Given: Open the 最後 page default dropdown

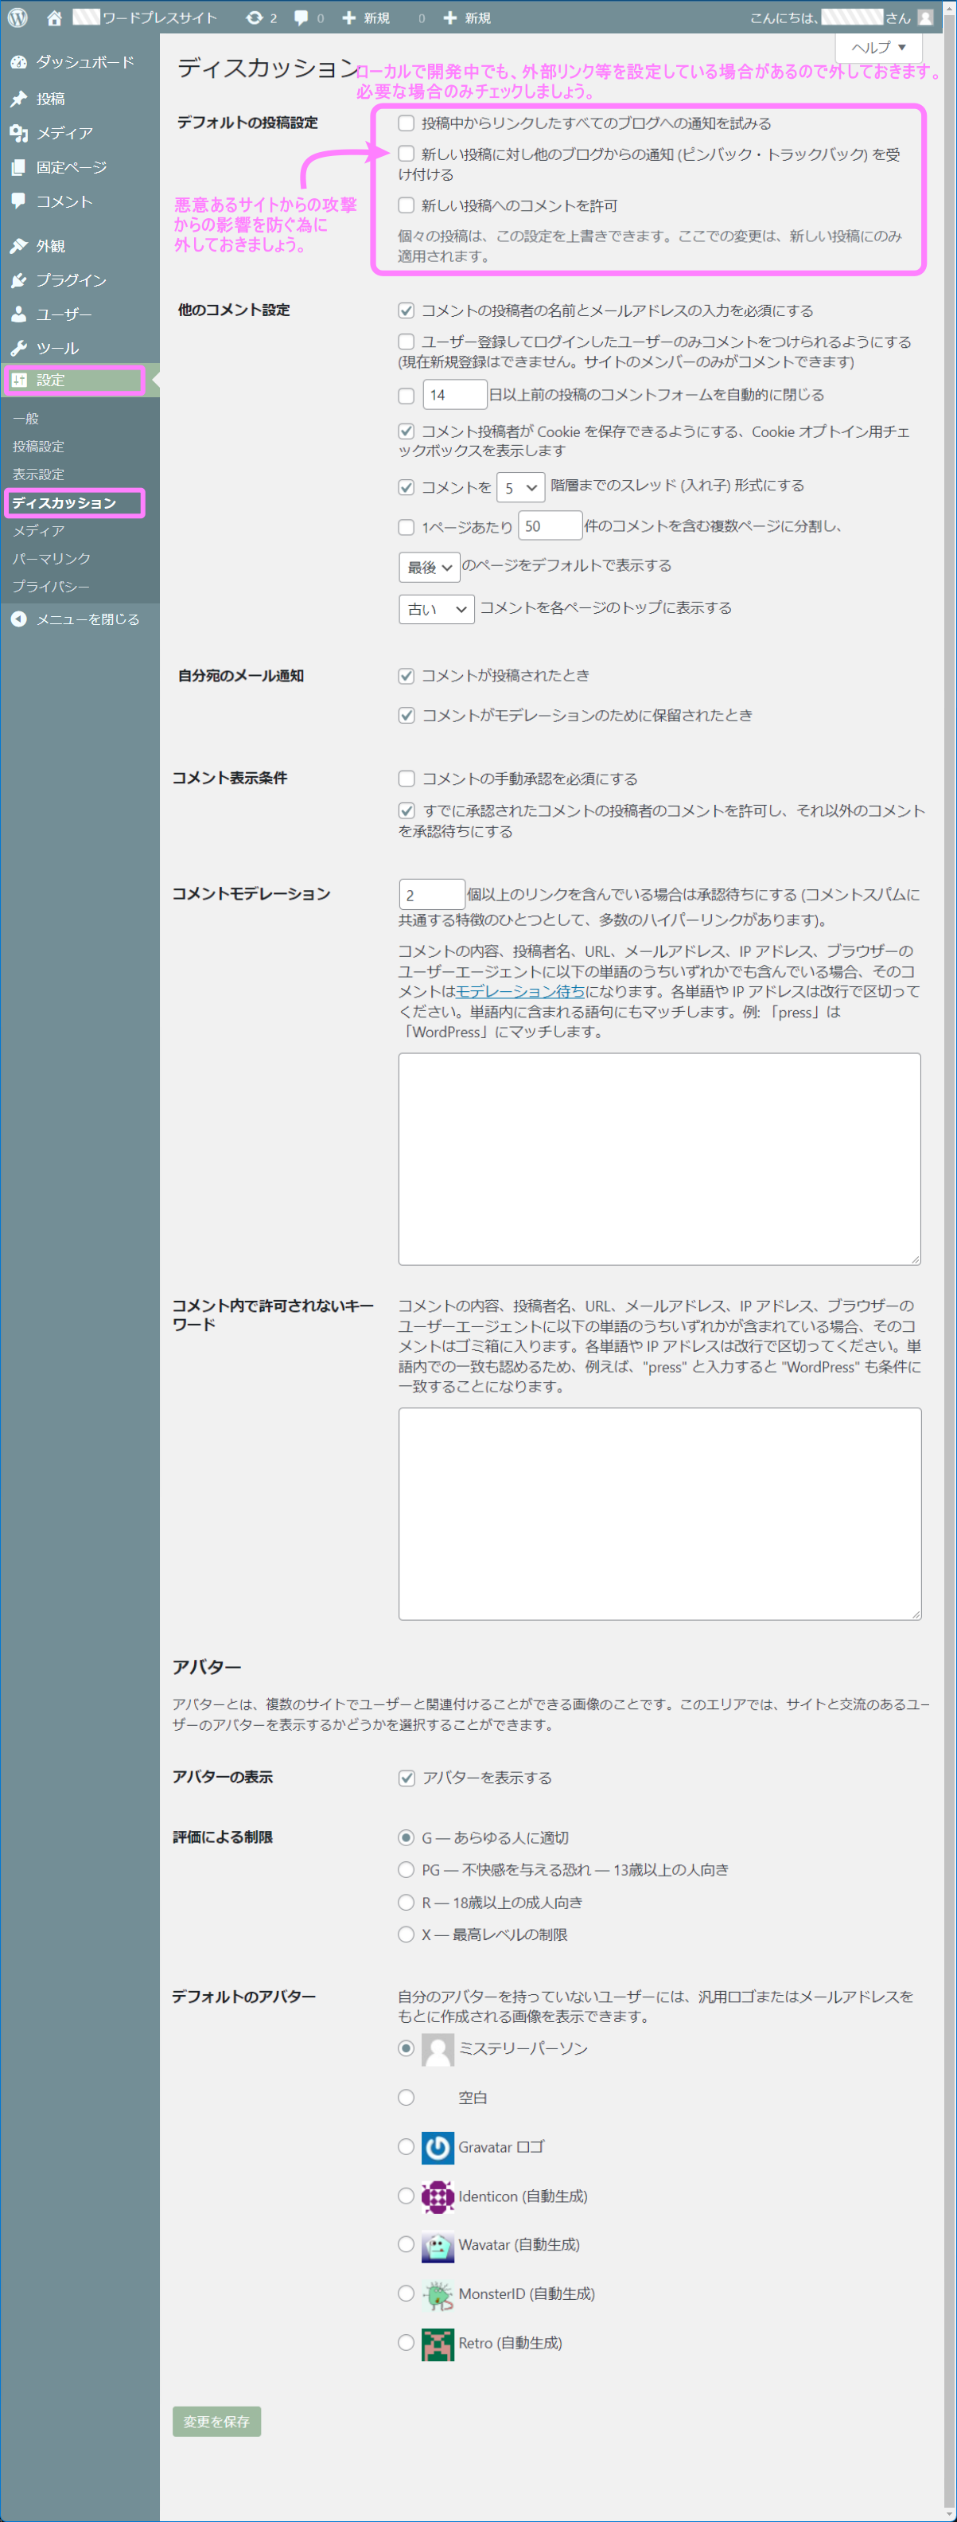Looking at the screenshot, I should (430, 567).
